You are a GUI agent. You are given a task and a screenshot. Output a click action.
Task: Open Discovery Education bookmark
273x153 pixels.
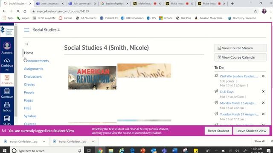click(242, 18)
